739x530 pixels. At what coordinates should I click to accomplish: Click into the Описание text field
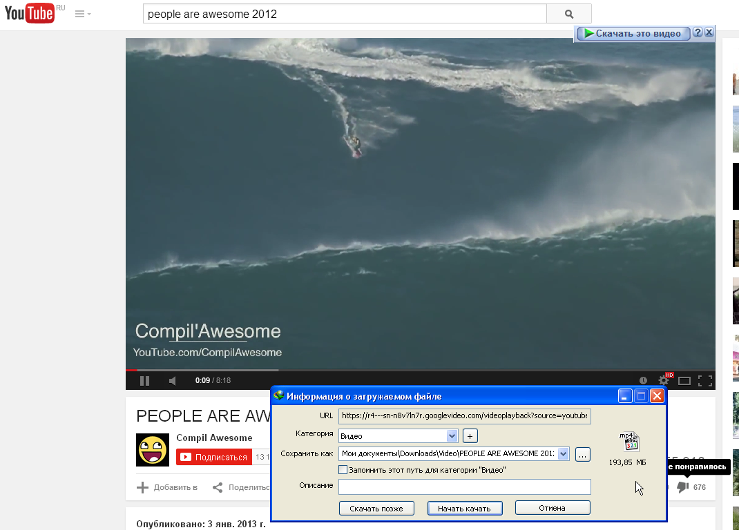[x=464, y=487]
